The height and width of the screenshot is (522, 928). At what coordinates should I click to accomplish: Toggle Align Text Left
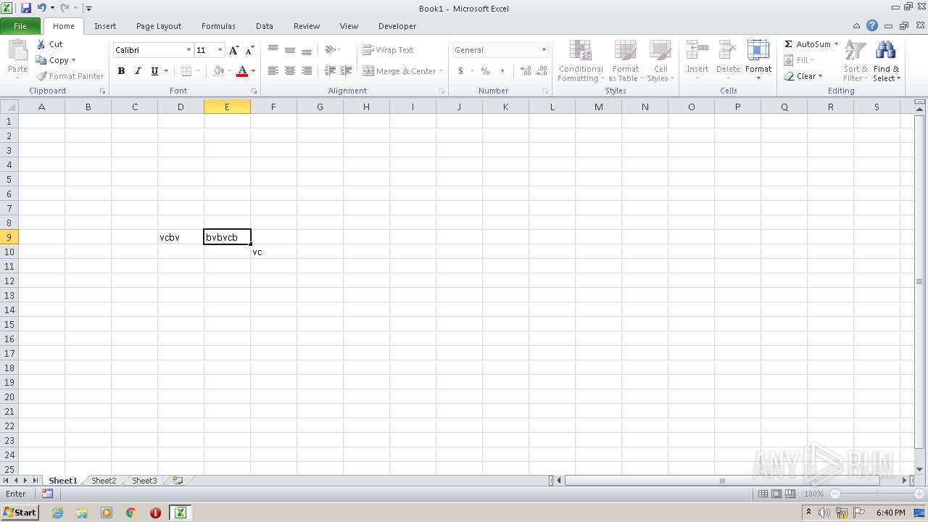(x=273, y=71)
